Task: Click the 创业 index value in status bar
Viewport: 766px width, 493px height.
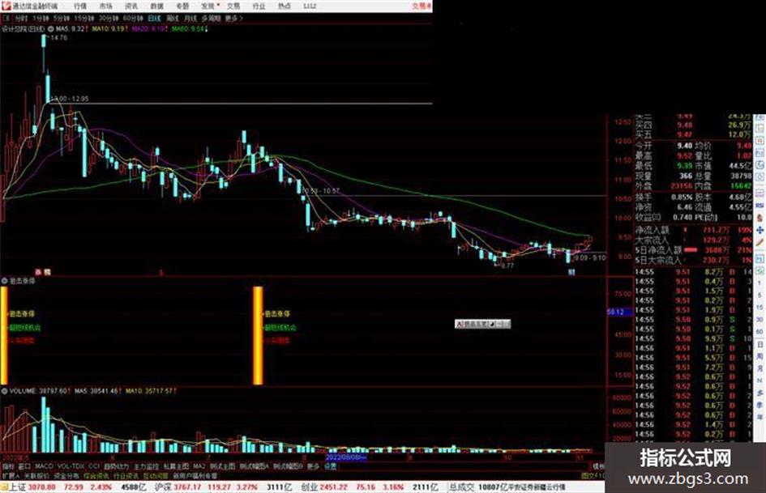Action: point(334,487)
